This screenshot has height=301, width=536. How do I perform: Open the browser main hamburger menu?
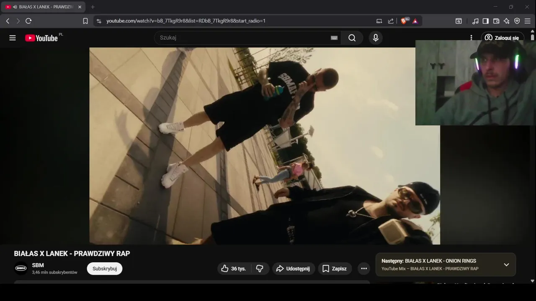tap(528, 21)
